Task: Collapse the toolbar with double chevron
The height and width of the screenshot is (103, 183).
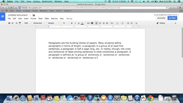Action: [175, 23]
